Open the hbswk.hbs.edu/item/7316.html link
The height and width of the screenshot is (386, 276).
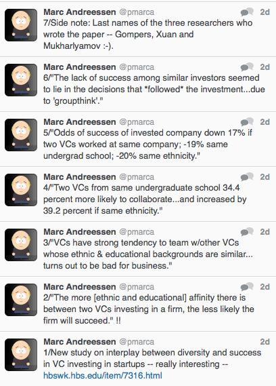[x=103, y=375]
